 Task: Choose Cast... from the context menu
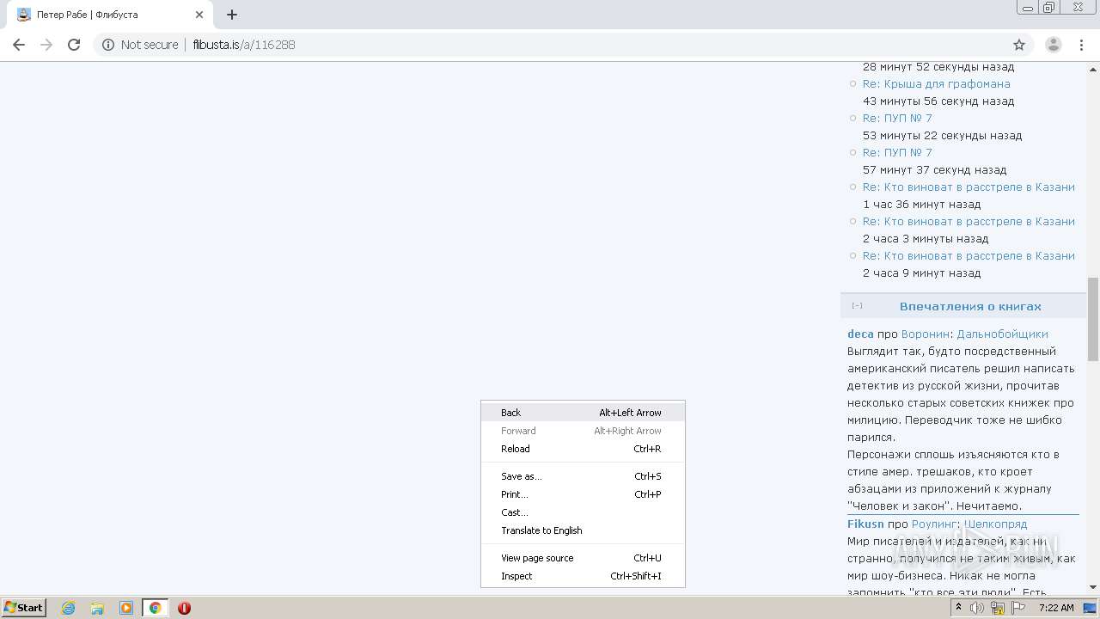tap(583, 512)
